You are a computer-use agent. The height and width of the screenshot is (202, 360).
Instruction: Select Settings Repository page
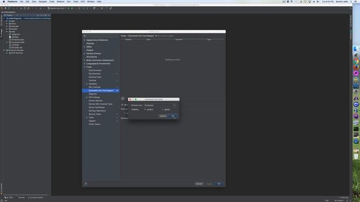(97, 111)
